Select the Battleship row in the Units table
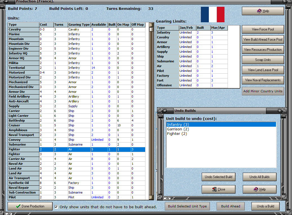The image size is (292, 215). (56, 120)
